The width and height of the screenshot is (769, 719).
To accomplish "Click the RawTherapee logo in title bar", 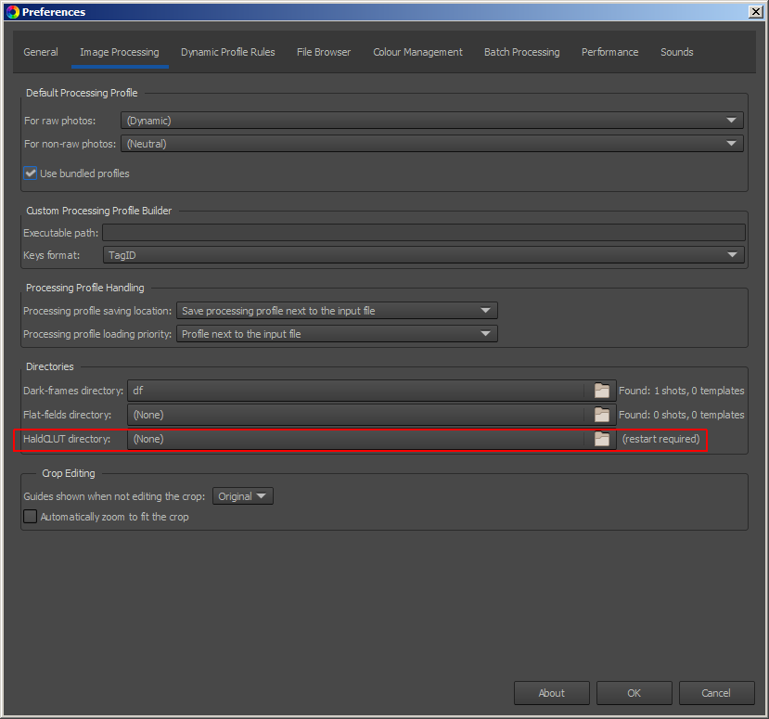I will click(11, 12).
